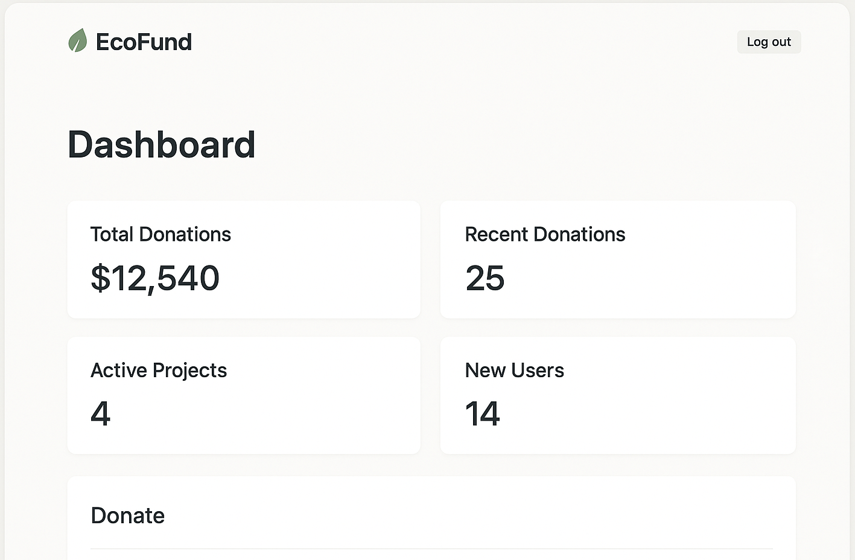Viewport: 855px width, 560px height.
Task: Click the Active Projects value 4
Action: [100, 414]
